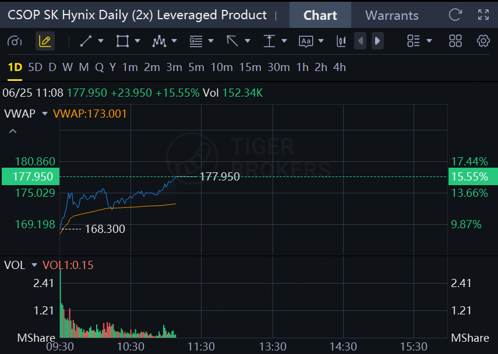Click the candlestick chart type icon
498x354 pixels.
coord(341,41)
